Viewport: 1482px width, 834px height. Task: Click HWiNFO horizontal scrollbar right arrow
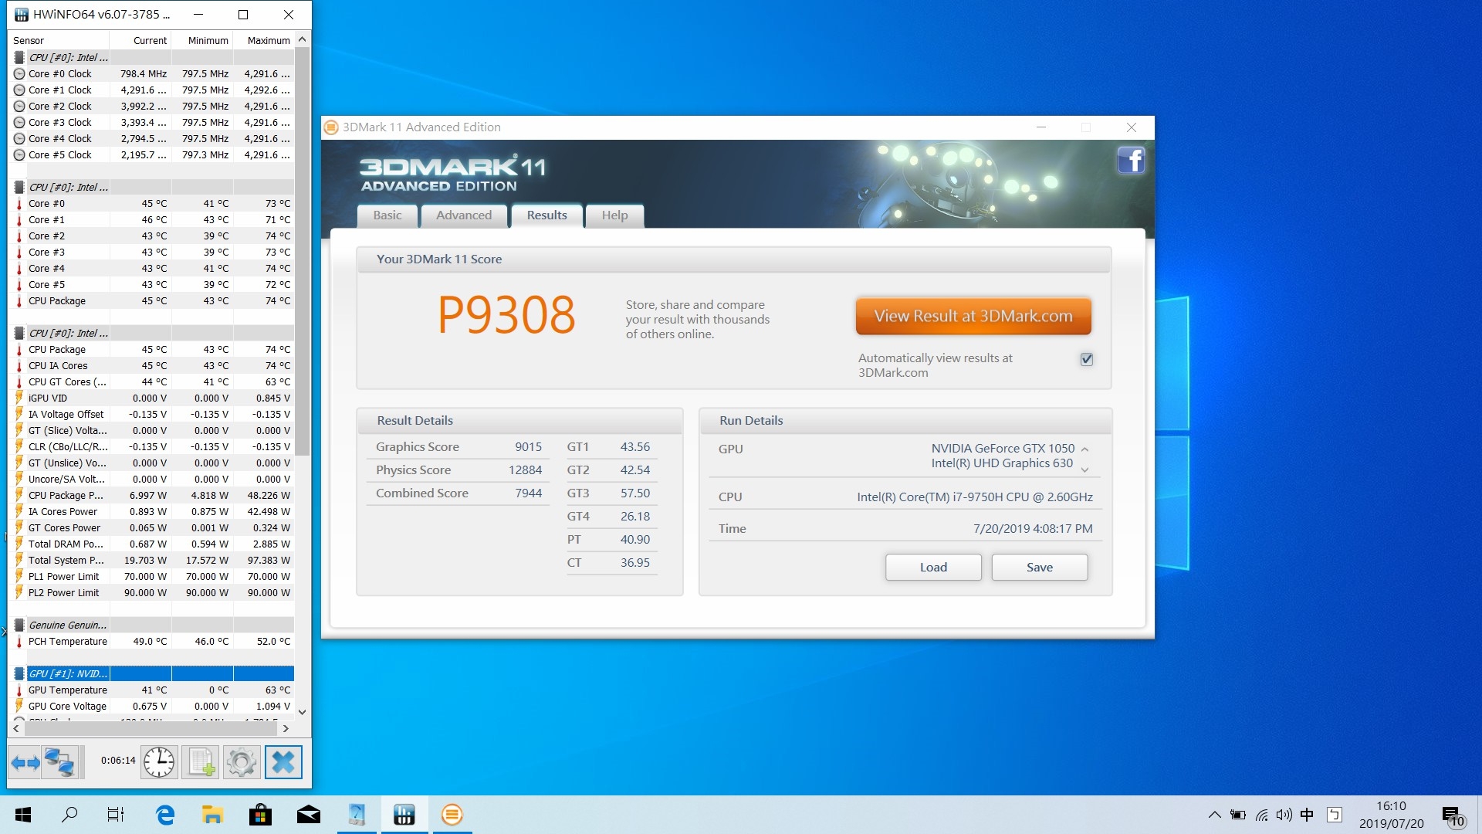[x=286, y=728]
